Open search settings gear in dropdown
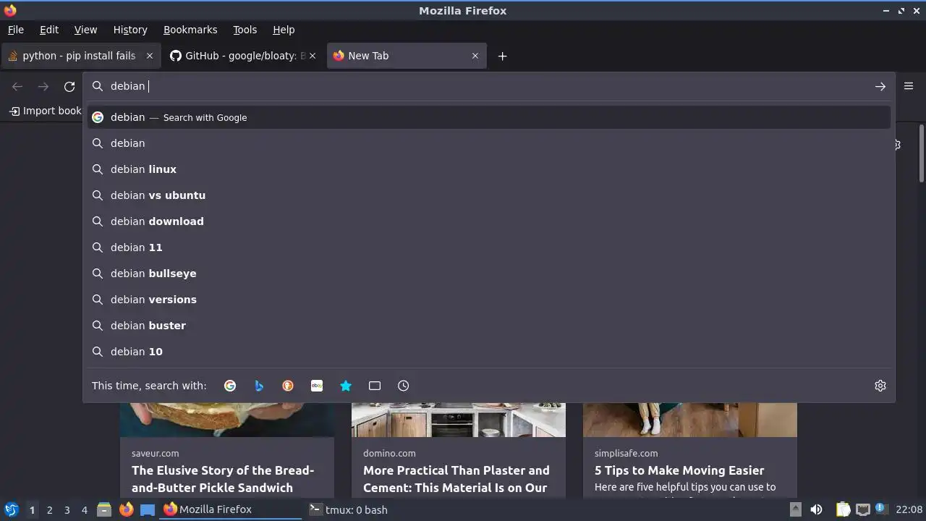Image resolution: width=926 pixels, height=521 pixels. [880, 386]
